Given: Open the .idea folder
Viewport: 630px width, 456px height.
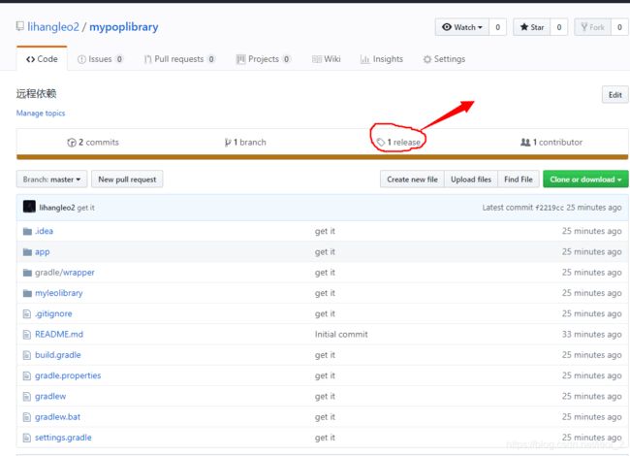Looking at the screenshot, I should tap(44, 231).
